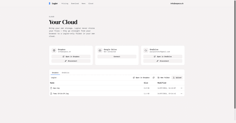
Task: Sort by the Name column header
Action: pos(52,83)
